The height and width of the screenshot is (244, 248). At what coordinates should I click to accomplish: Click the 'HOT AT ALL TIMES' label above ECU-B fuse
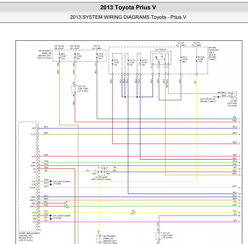point(197,44)
